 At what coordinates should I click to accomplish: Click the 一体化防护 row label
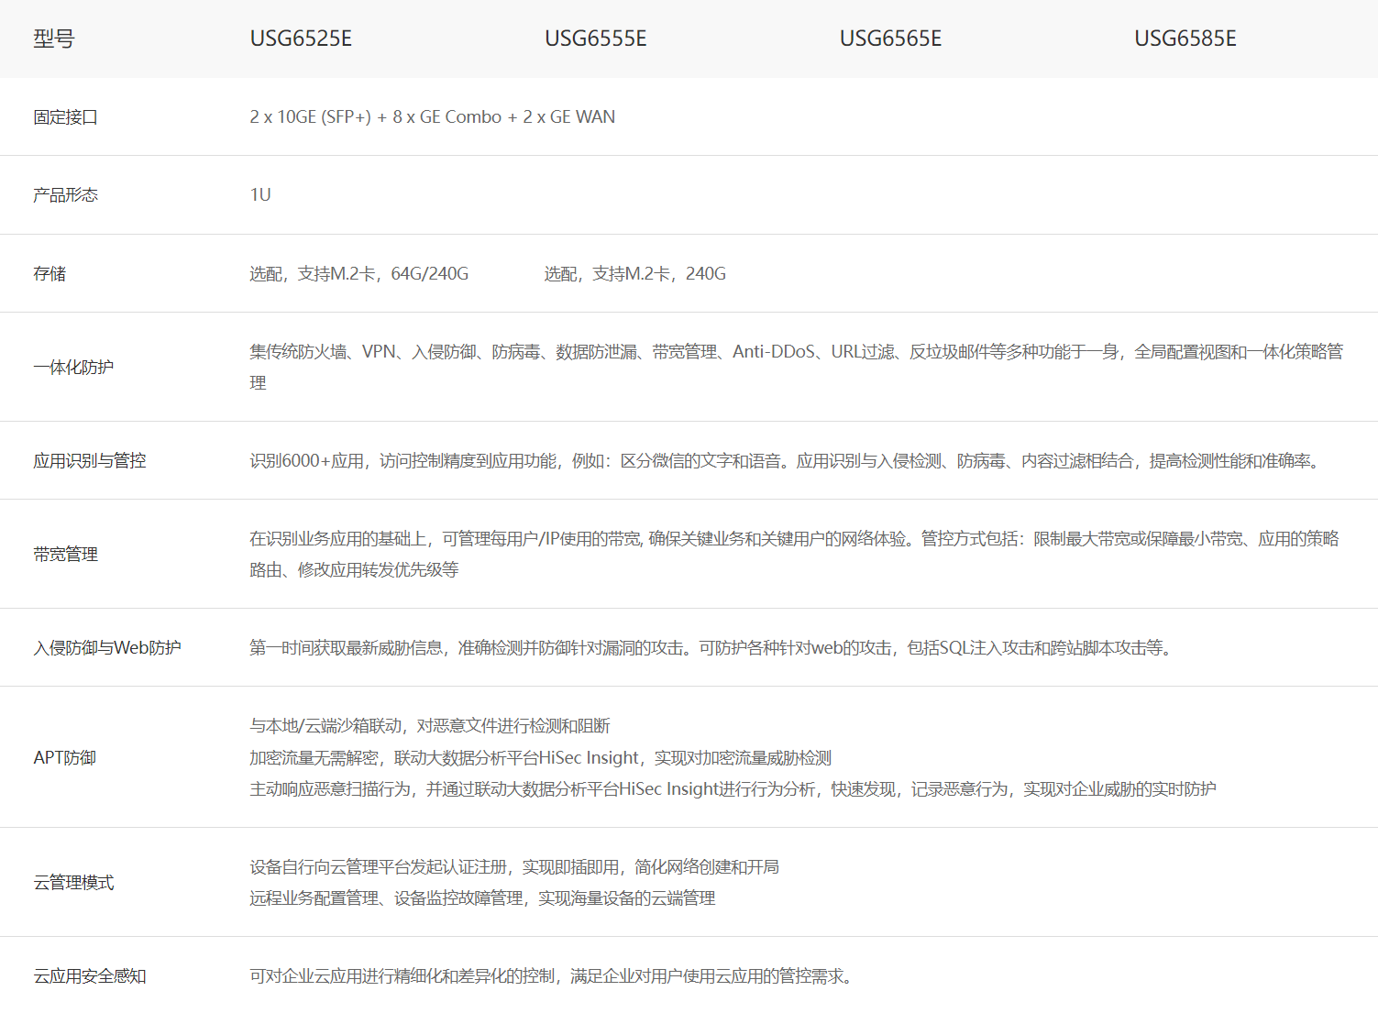tap(73, 368)
